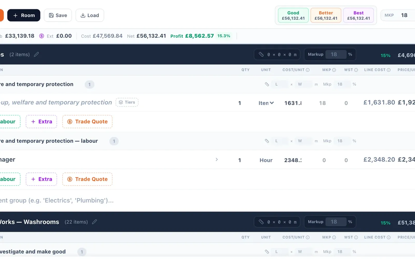
Task: Save the current estimate
Action: [58, 15]
